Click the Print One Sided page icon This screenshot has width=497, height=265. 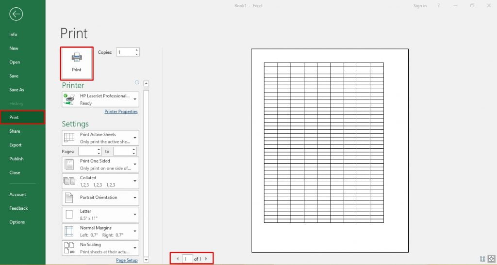[x=69, y=164]
